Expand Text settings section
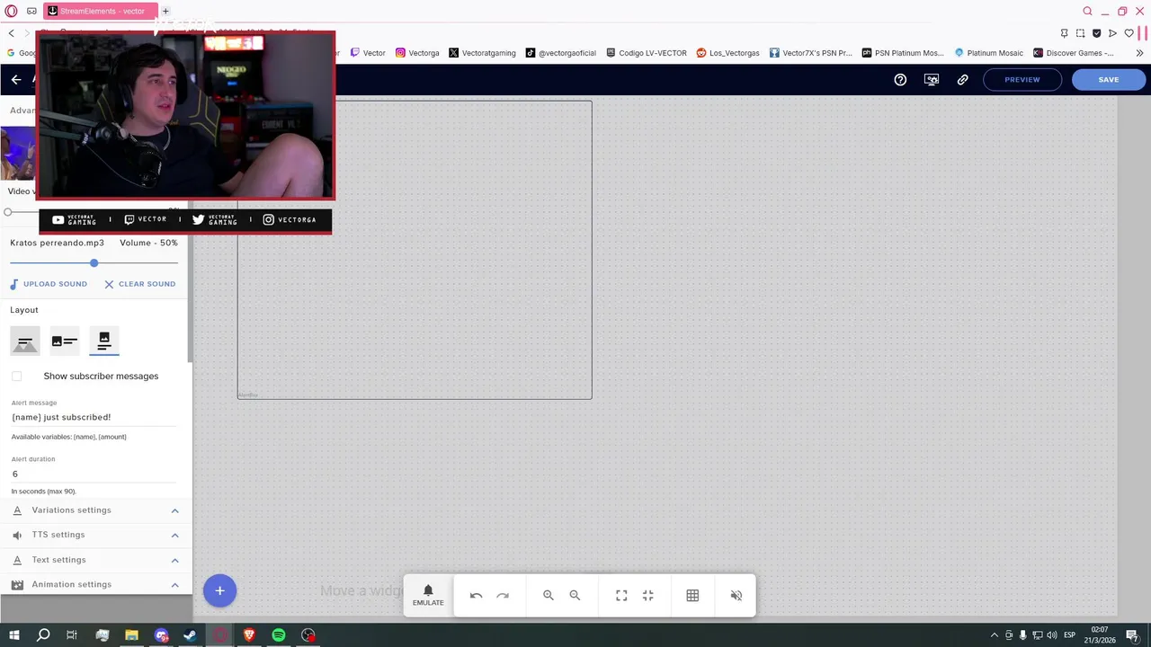Image resolution: width=1151 pixels, height=647 pixels. coord(96,560)
